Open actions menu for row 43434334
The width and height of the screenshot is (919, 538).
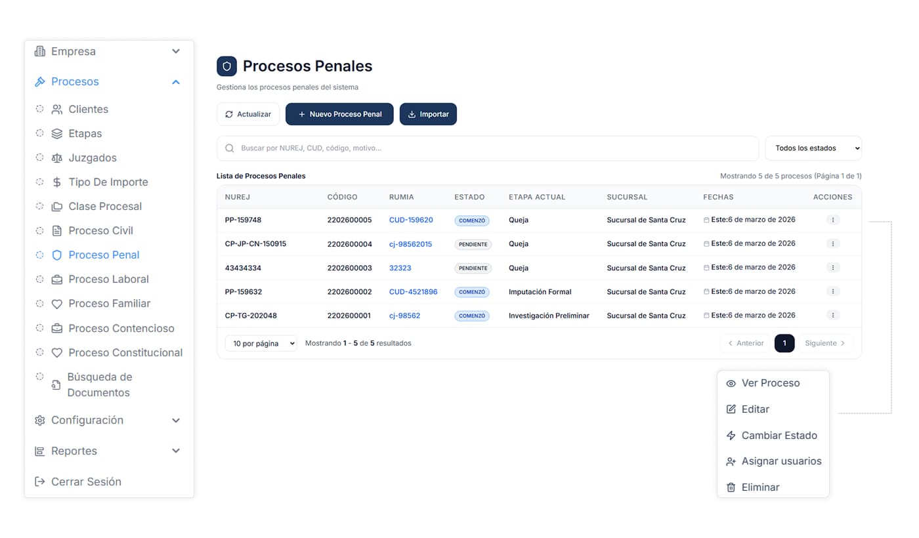click(x=833, y=268)
